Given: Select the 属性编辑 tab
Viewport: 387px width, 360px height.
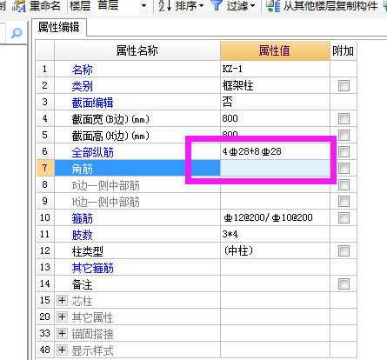Looking at the screenshot, I should (59, 27).
